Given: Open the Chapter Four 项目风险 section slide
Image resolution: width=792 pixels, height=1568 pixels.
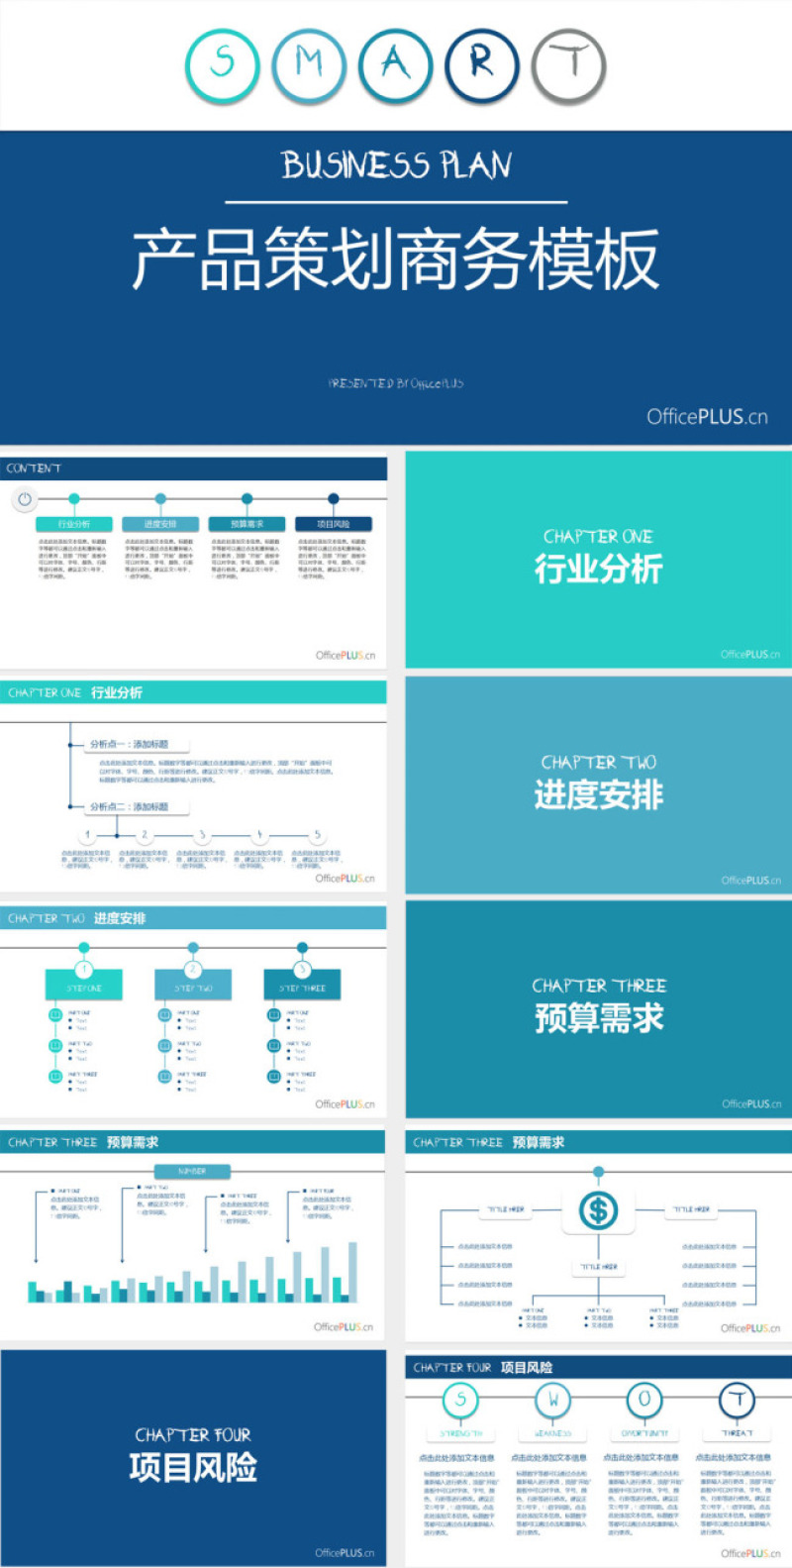Looking at the screenshot, I should point(193,1457).
